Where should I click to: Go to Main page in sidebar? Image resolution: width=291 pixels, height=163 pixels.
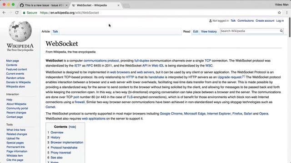(x=12, y=61)
